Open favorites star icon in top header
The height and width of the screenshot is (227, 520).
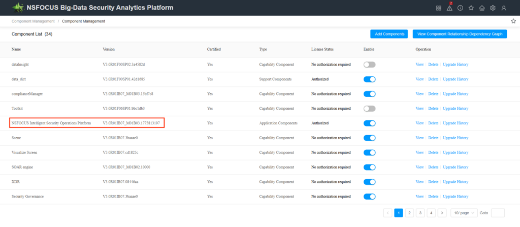tap(471, 8)
